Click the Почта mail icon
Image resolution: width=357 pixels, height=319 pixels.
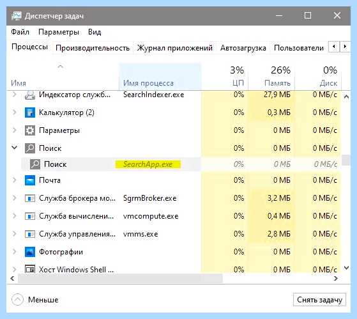pyautogui.click(x=30, y=180)
